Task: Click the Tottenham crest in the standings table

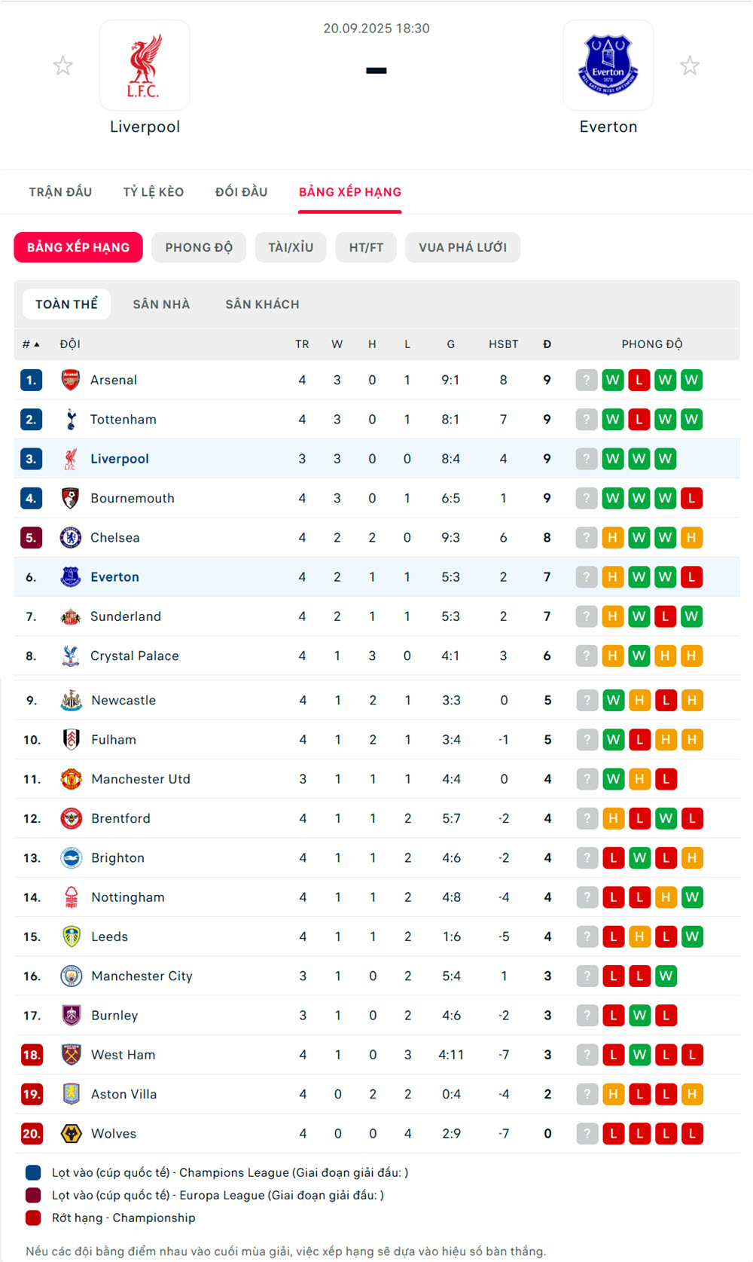Action: pos(71,420)
